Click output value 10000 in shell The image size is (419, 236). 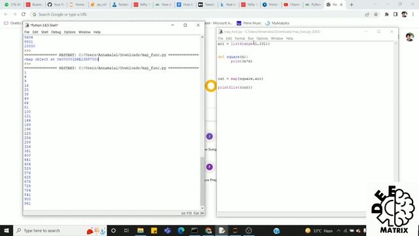(x=29, y=46)
